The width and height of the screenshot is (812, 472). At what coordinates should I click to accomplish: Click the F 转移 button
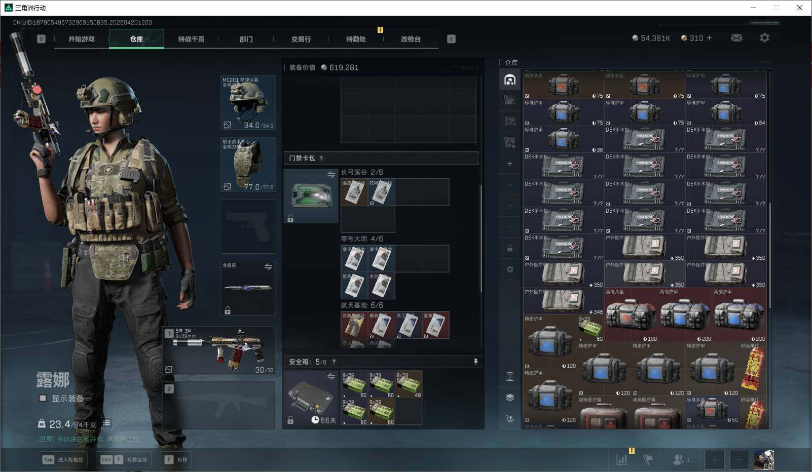coord(176,459)
